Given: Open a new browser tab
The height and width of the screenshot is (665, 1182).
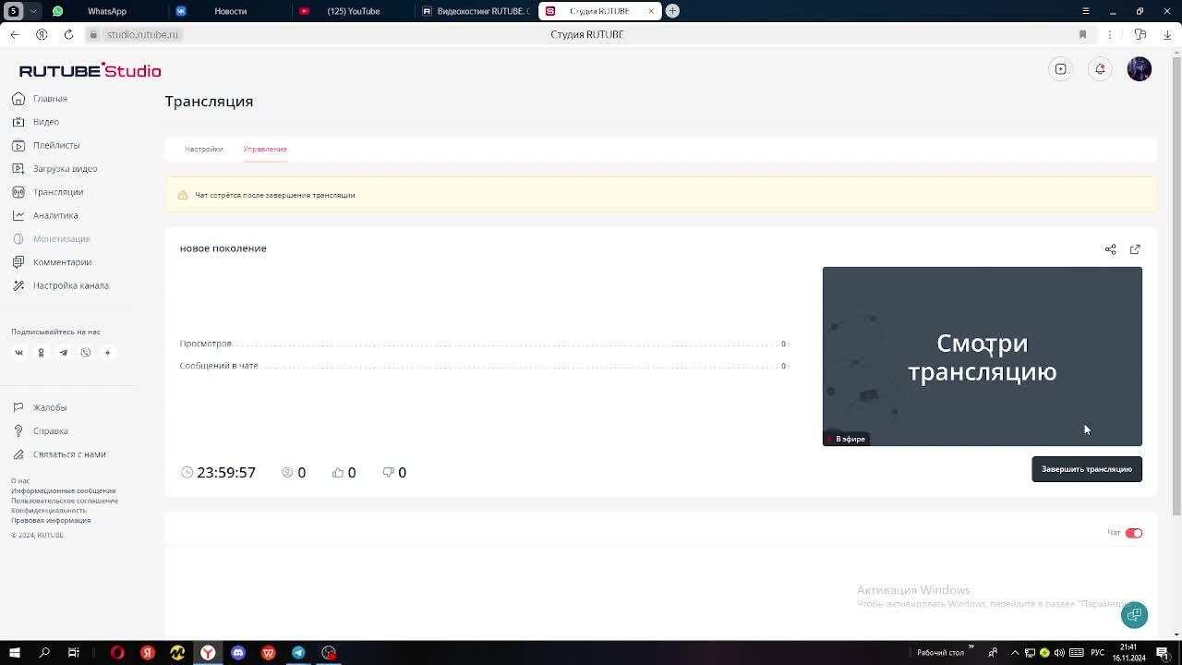Looking at the screenshot, I should pyautogui.click(x=672, y=11).
